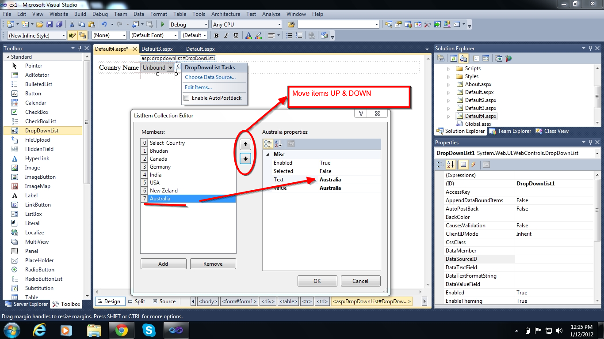Viewport: 604px width, 339px height.
Task: Click the Edit Items link
Action: 198,87
